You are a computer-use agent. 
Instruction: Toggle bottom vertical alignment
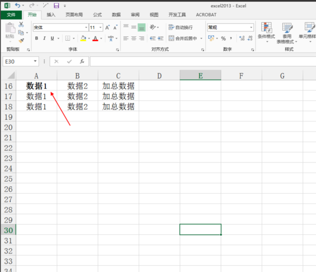tap(142, 27)
